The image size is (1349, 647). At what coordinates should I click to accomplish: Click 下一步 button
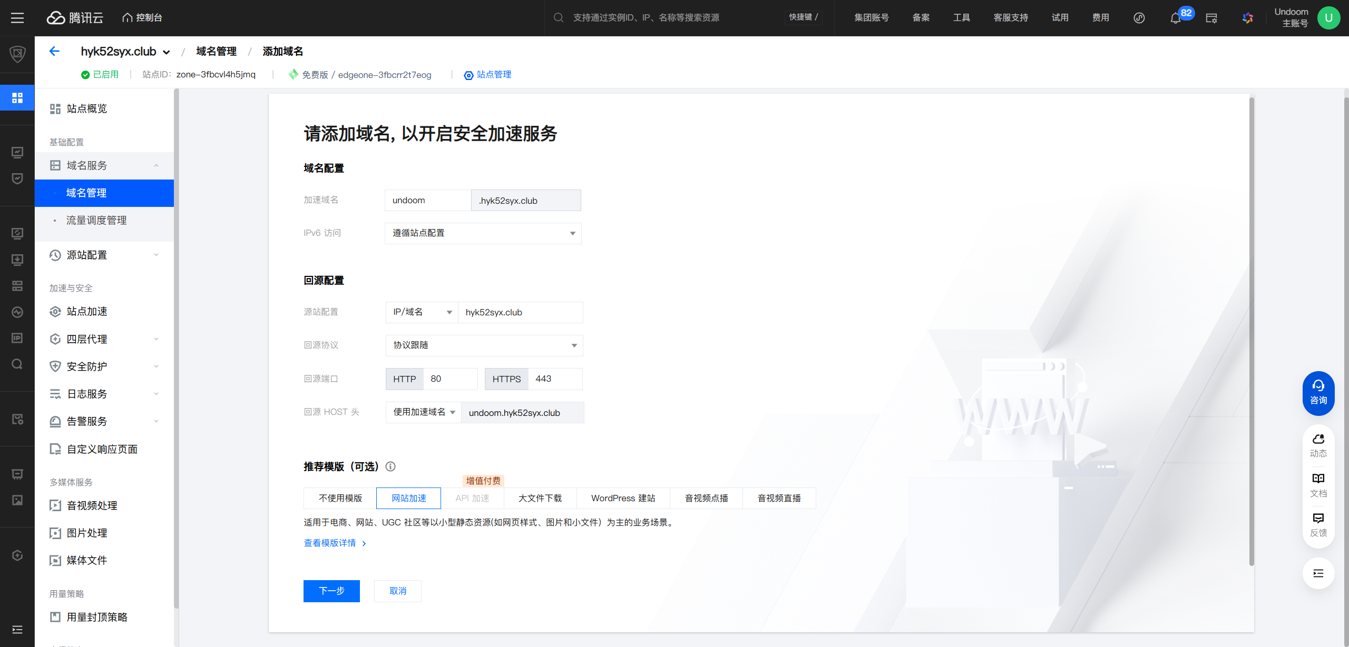331,591
